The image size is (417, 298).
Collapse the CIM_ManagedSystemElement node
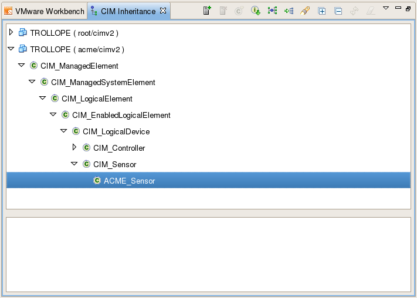(32, 82)
